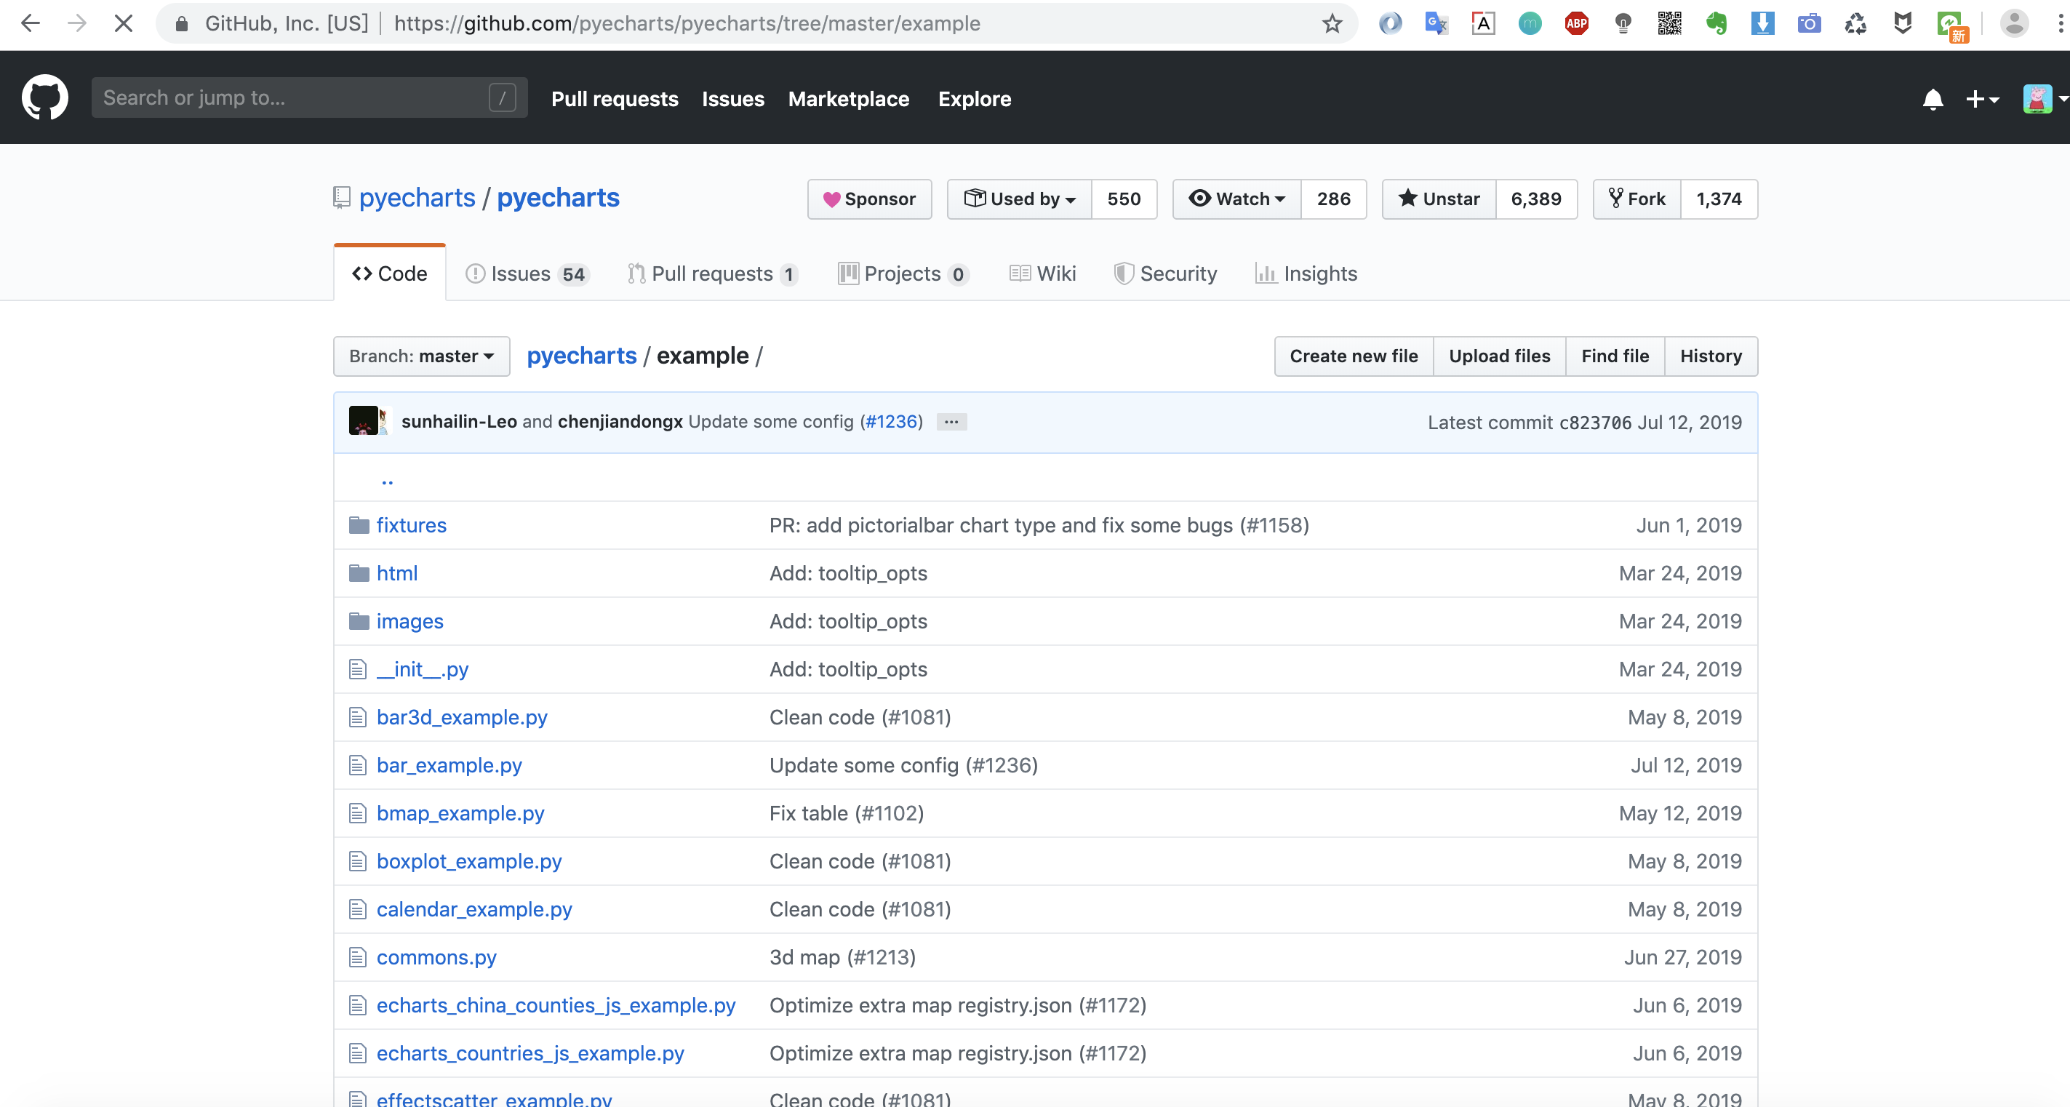Click pyecharts in the breadcrumb path
The image size is (2070, 1107).
coord(582,355)
